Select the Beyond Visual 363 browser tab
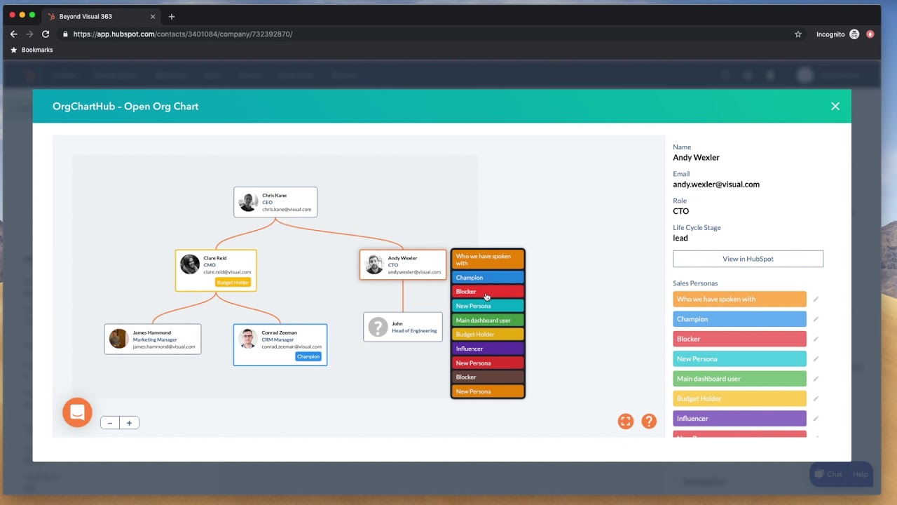The height and width of the screenshot is (505, 897). pyautogui.click(x=102, y=16)
